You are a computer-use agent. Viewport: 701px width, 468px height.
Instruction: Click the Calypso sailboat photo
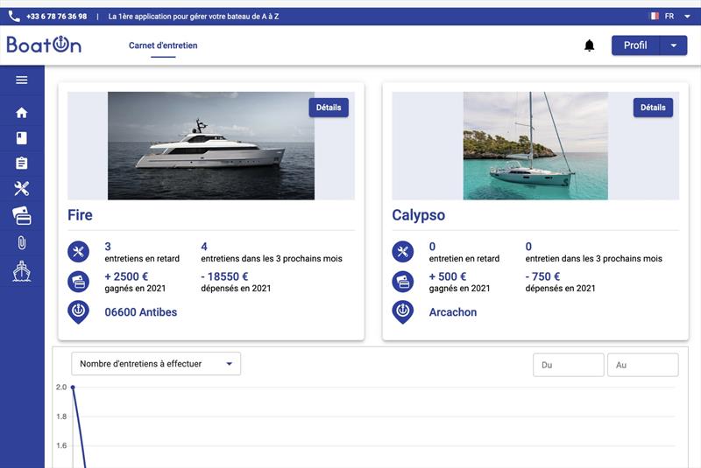(x=535, y=146)
